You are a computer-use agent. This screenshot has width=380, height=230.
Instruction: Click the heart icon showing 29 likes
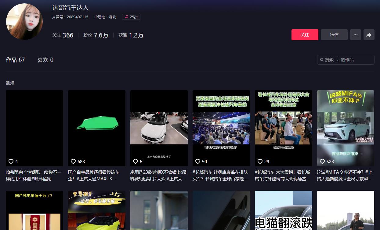[x=260, y=161]
